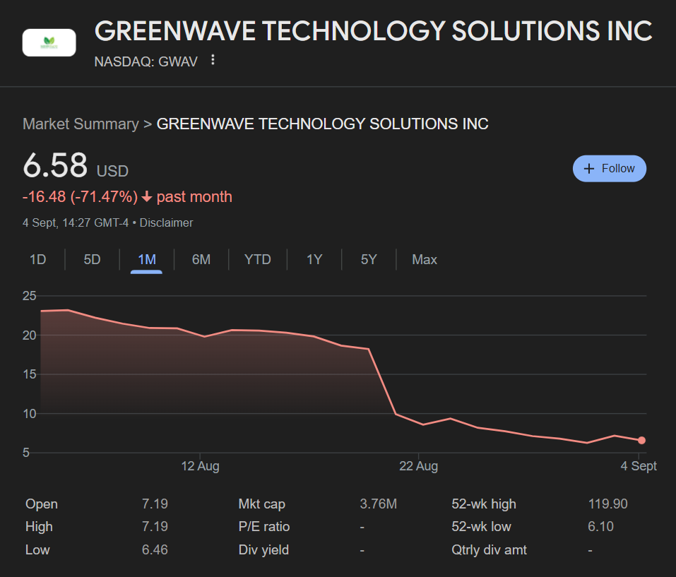Click the 25 y-axis label
The height and width of the screenshot is (577, 676).
point(30,296)
